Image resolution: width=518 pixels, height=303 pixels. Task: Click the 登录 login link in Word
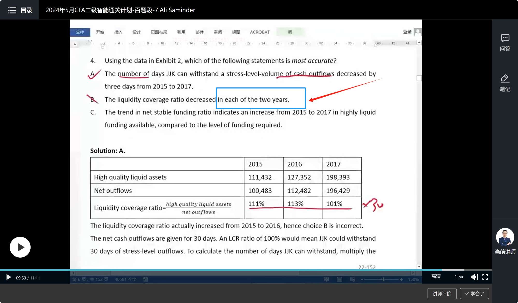tap(407, 32)
